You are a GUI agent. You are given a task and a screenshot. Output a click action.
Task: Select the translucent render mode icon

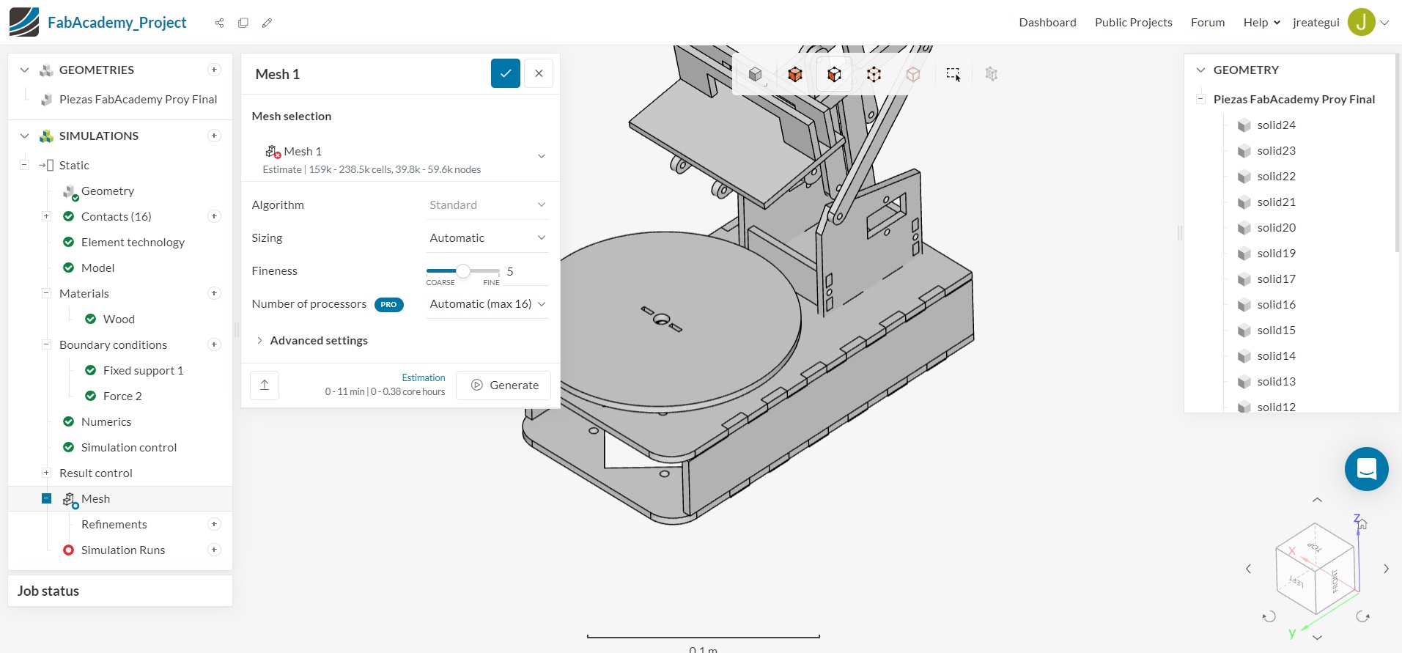(x=913, y=74)
